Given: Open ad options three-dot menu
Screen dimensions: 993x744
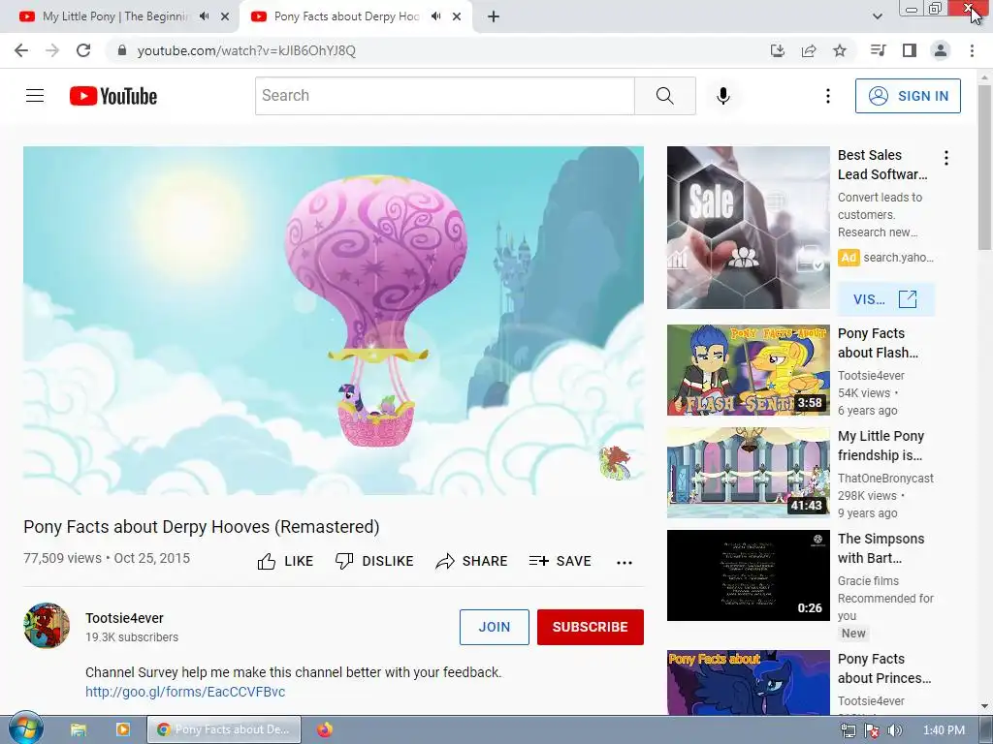Looking at the screenshot, I should (x=946, y=158).
